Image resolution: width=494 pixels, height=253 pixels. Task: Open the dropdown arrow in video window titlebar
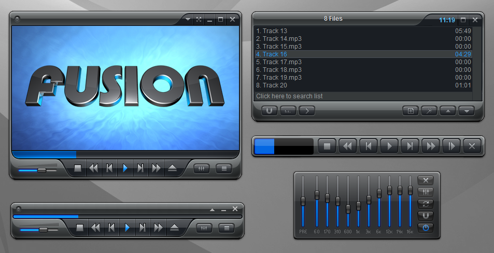tap(188, 20)
